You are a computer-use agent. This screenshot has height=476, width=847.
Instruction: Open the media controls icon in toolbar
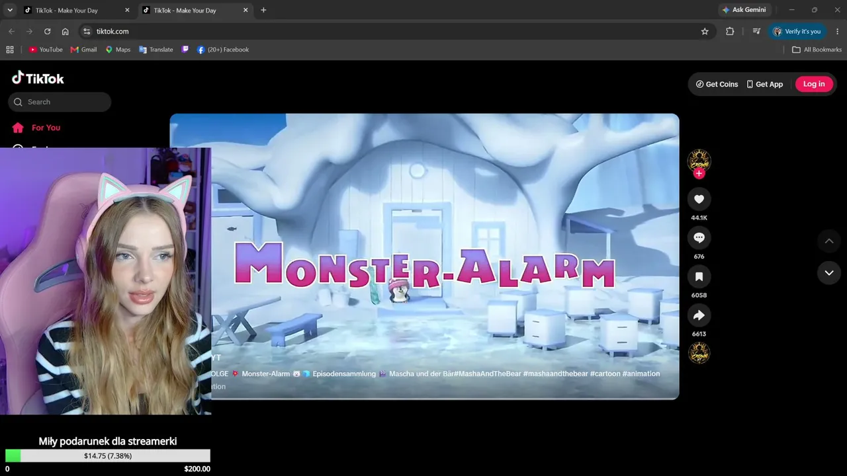pos(756,31)
